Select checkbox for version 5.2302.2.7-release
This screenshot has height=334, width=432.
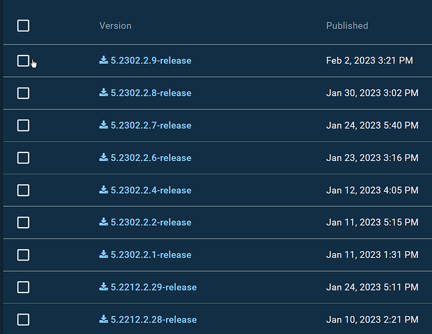click(23, 126)
